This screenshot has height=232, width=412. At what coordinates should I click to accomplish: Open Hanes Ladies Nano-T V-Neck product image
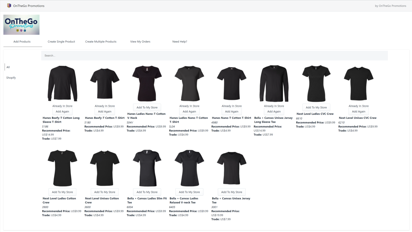tap(147, 84)
